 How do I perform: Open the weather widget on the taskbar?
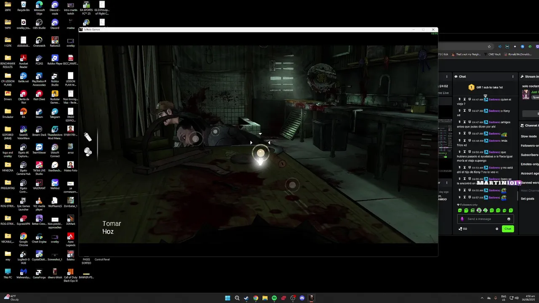pyautogui.click(x=11, y=298)
